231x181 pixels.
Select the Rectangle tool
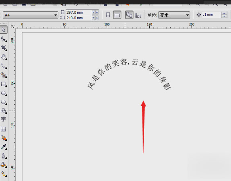(x=4, y=84)
